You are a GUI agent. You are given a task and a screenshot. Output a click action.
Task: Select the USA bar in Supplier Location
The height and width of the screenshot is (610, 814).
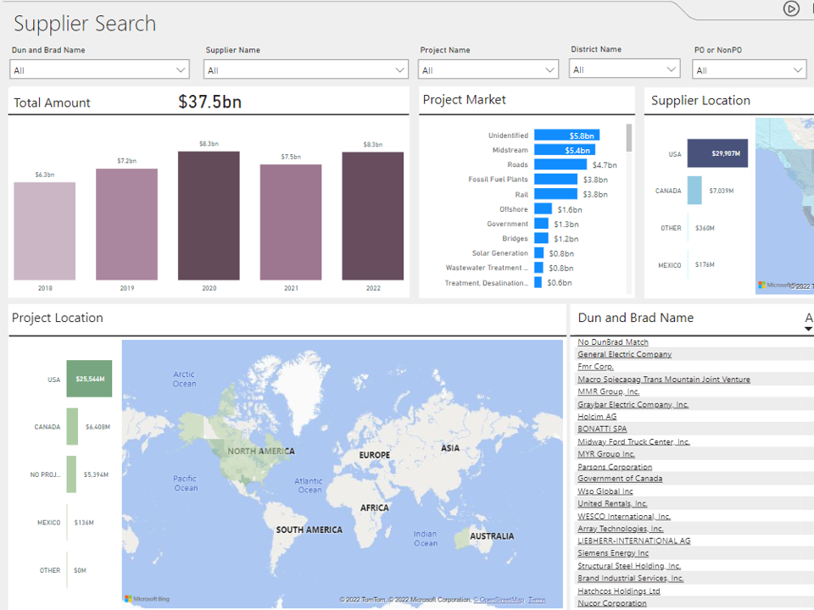717,153
